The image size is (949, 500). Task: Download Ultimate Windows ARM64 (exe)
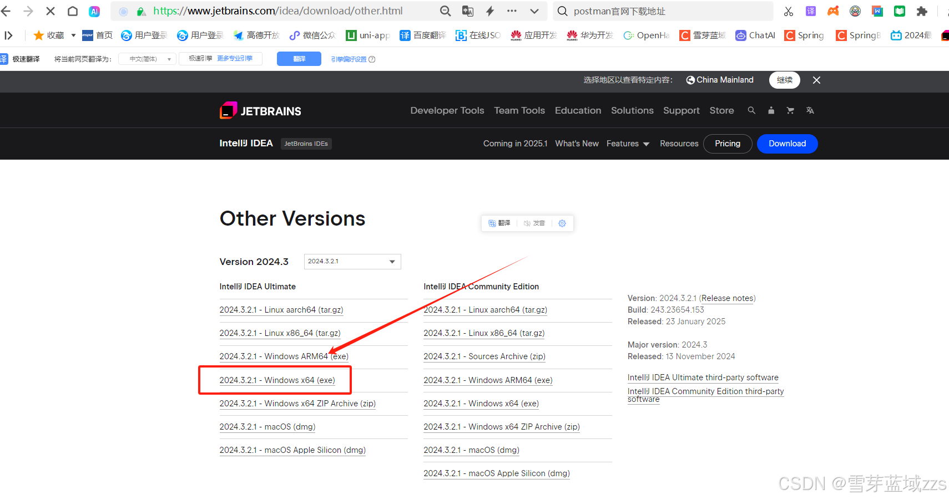pos(284,356)
